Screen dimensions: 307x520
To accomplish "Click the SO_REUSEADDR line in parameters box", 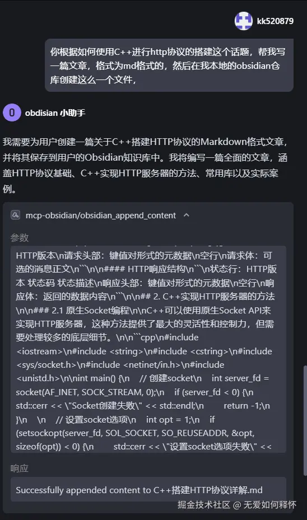I will pos(135,433).
